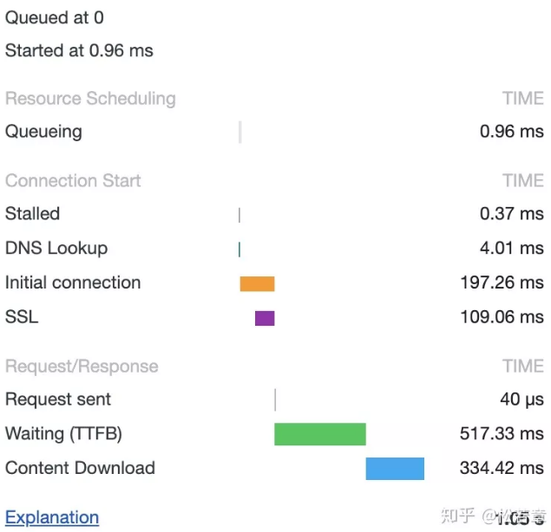Select the Queueing timing marker
The width and height of the screenshot is (551, 532).
(x=240, y=133)
